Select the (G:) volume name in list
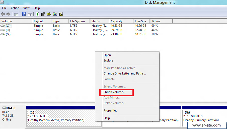 click(8, 34)
